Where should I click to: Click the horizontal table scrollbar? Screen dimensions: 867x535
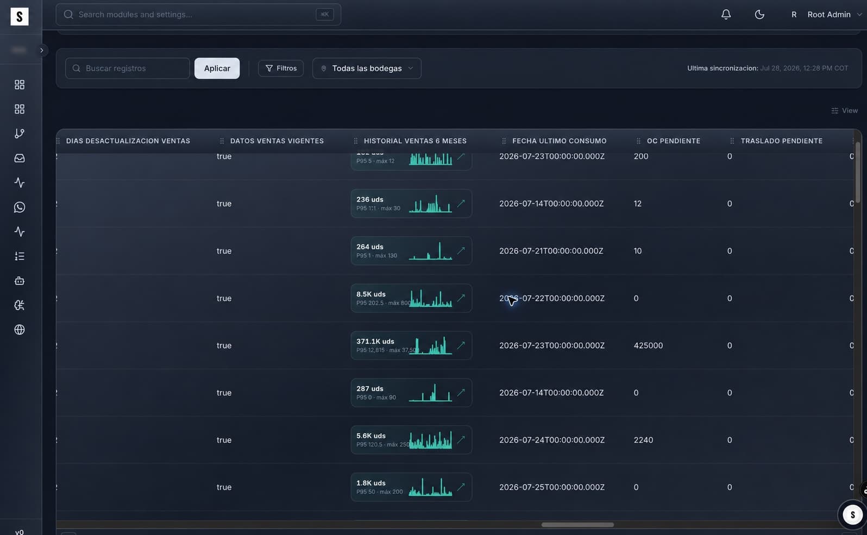(x=577, y=525)
